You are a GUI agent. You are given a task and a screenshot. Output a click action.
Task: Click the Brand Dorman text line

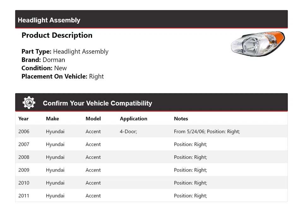43,60
